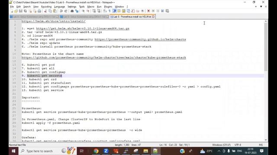This screenshot has height=155, width=277.
Task: Open Replace from the toolbar icon
Action: pos(77,11)
